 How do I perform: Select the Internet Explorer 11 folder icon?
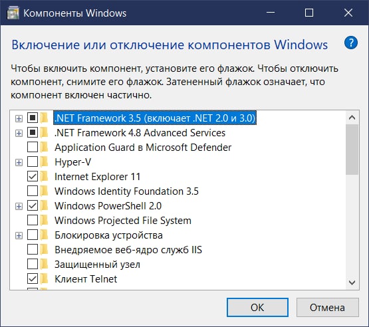coord(44,177)
